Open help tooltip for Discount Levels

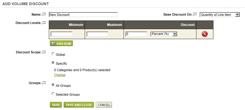pyautogui.click(x=44, y=23)
